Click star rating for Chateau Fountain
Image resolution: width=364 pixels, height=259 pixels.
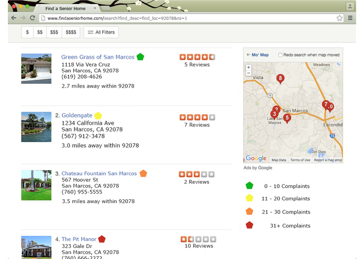click(196, 174)
